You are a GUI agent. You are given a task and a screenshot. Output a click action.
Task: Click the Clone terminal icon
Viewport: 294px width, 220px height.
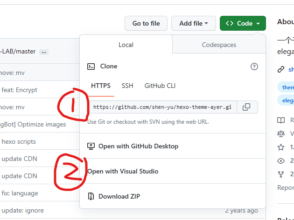[x=91, y=67]
